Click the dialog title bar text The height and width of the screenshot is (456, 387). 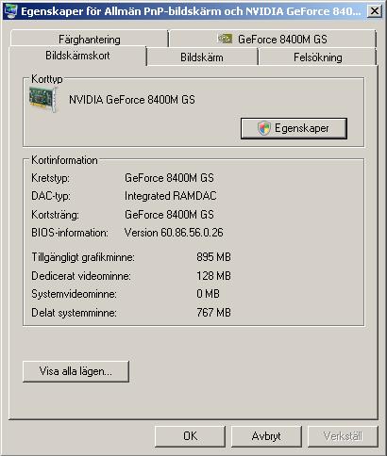coord(191,11)
